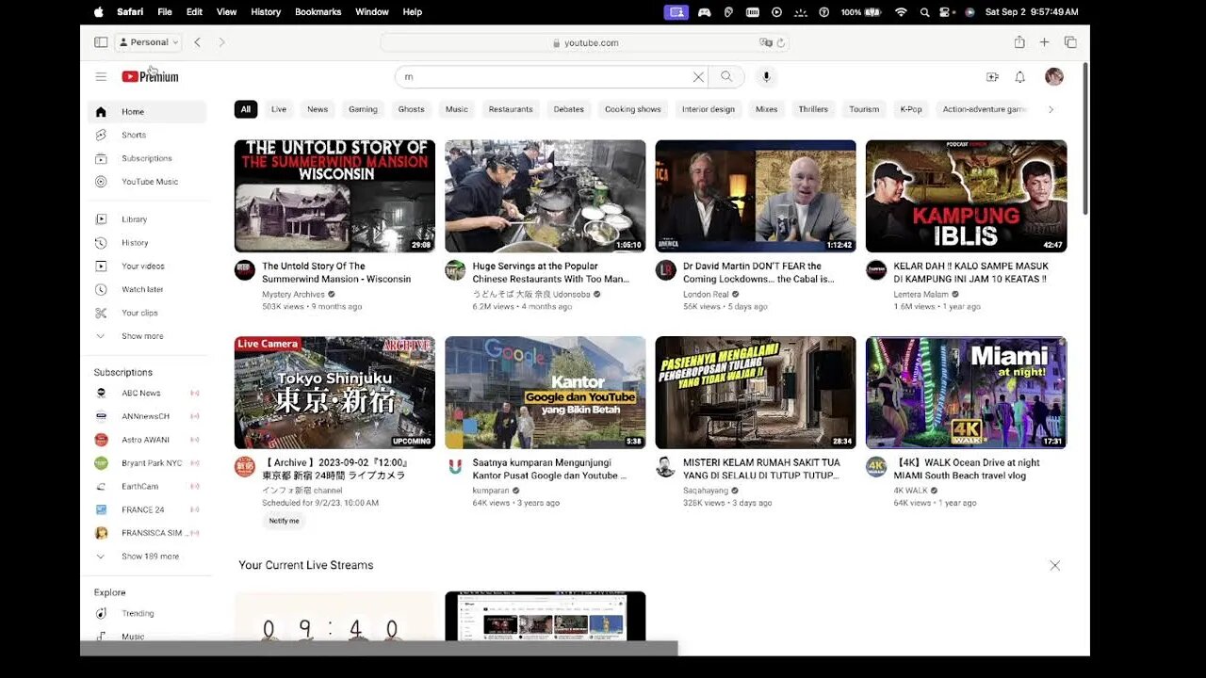Viewport: 1206px width, 678px height.
Task: Open the Watch later playlist
Action: (147, 289)
